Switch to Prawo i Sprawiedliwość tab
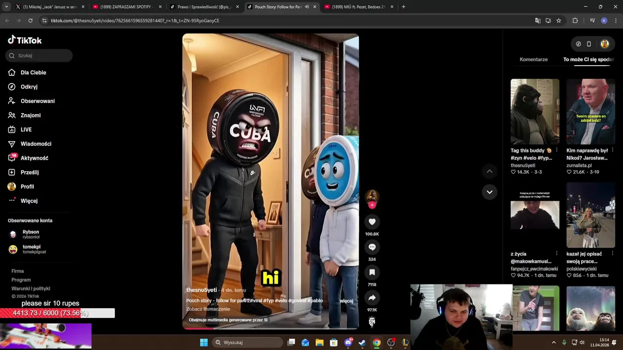 (x=203, y=7)
